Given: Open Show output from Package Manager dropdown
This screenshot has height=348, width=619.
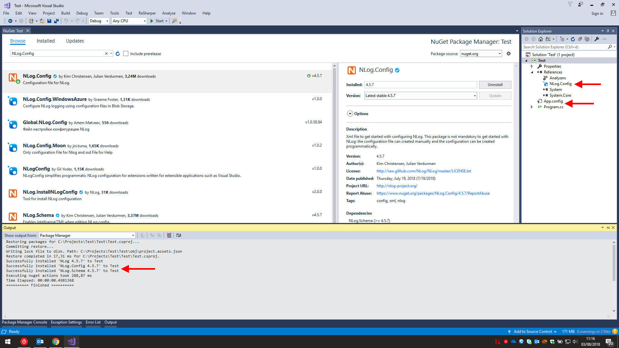Looking at the screenshot, I should [87, 235].
